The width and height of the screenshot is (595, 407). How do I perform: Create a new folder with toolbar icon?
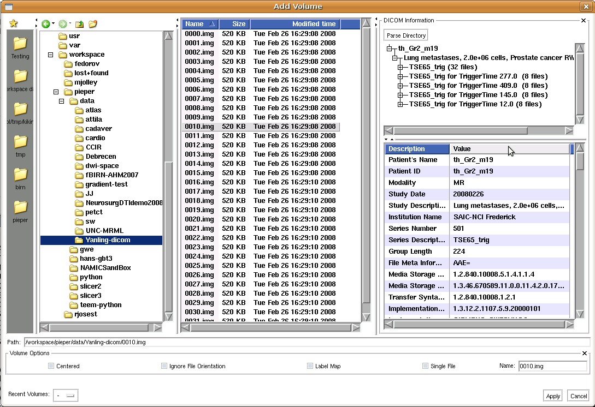click(93, 24)
